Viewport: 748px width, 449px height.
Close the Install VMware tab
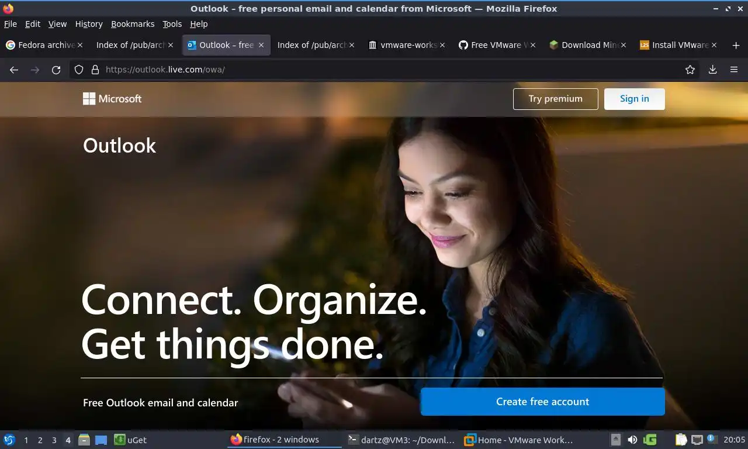tap(714, 45)
